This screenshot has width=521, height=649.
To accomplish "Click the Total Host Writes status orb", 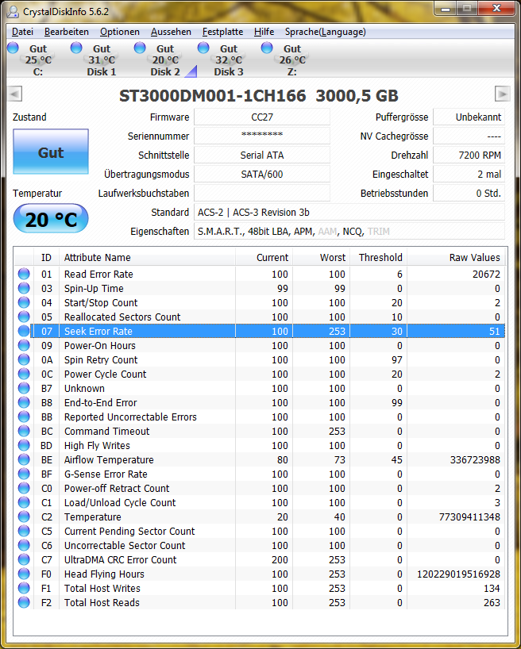I will tap(24, 588).
